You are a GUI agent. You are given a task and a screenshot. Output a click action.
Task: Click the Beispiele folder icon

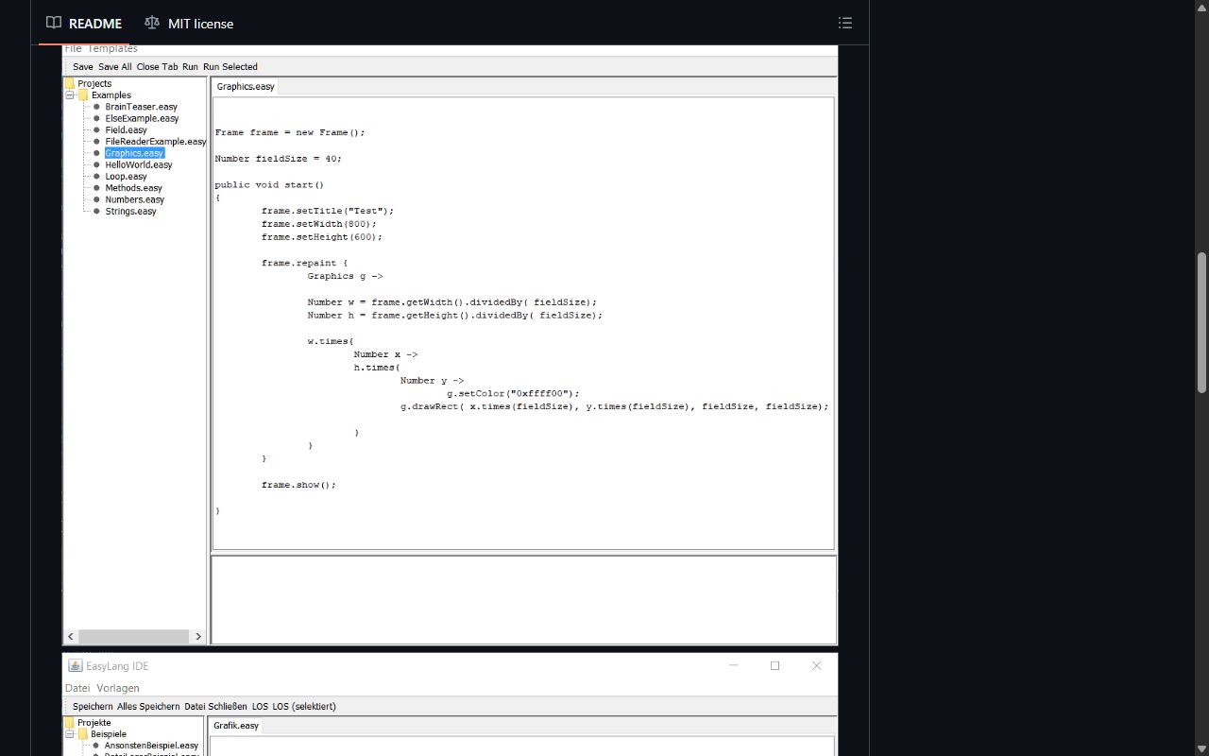tap(83, 733)
